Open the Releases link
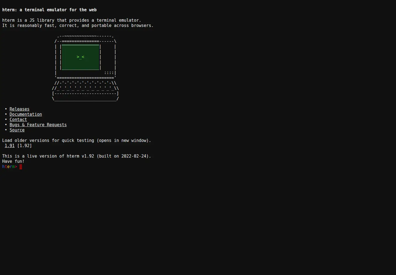 [x=20, y=109]
